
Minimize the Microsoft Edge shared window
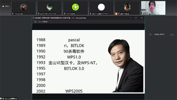click(130, 18)
